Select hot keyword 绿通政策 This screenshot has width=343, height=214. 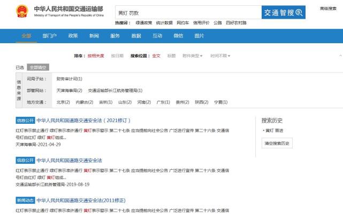(x=143, y=23)
